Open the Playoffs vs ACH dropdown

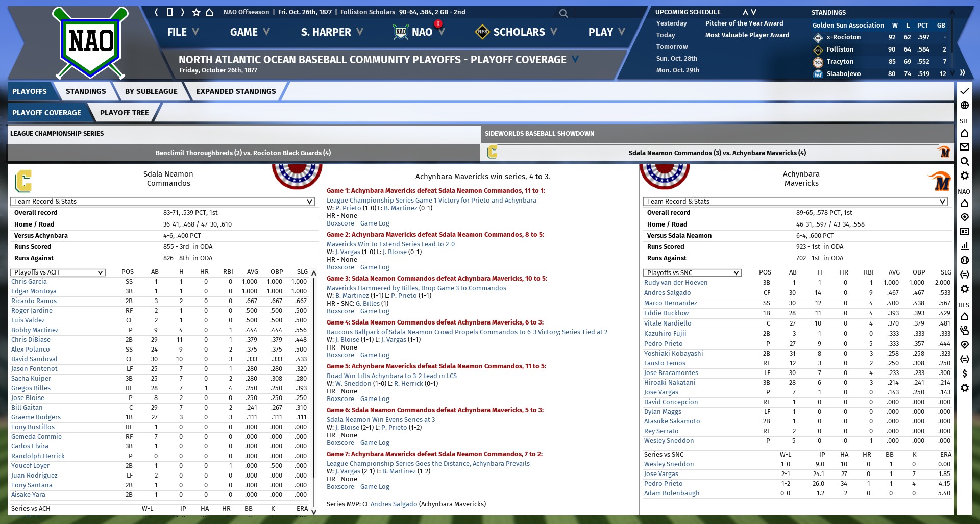[58, 272]
